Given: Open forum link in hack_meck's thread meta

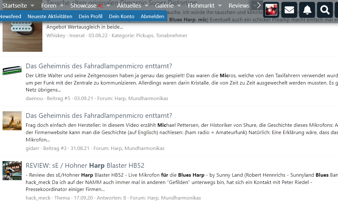Looking at the screenshot, I should (x=174, y=198).
